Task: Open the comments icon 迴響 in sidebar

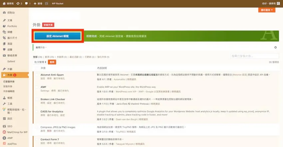Action: tap(4, 49)
